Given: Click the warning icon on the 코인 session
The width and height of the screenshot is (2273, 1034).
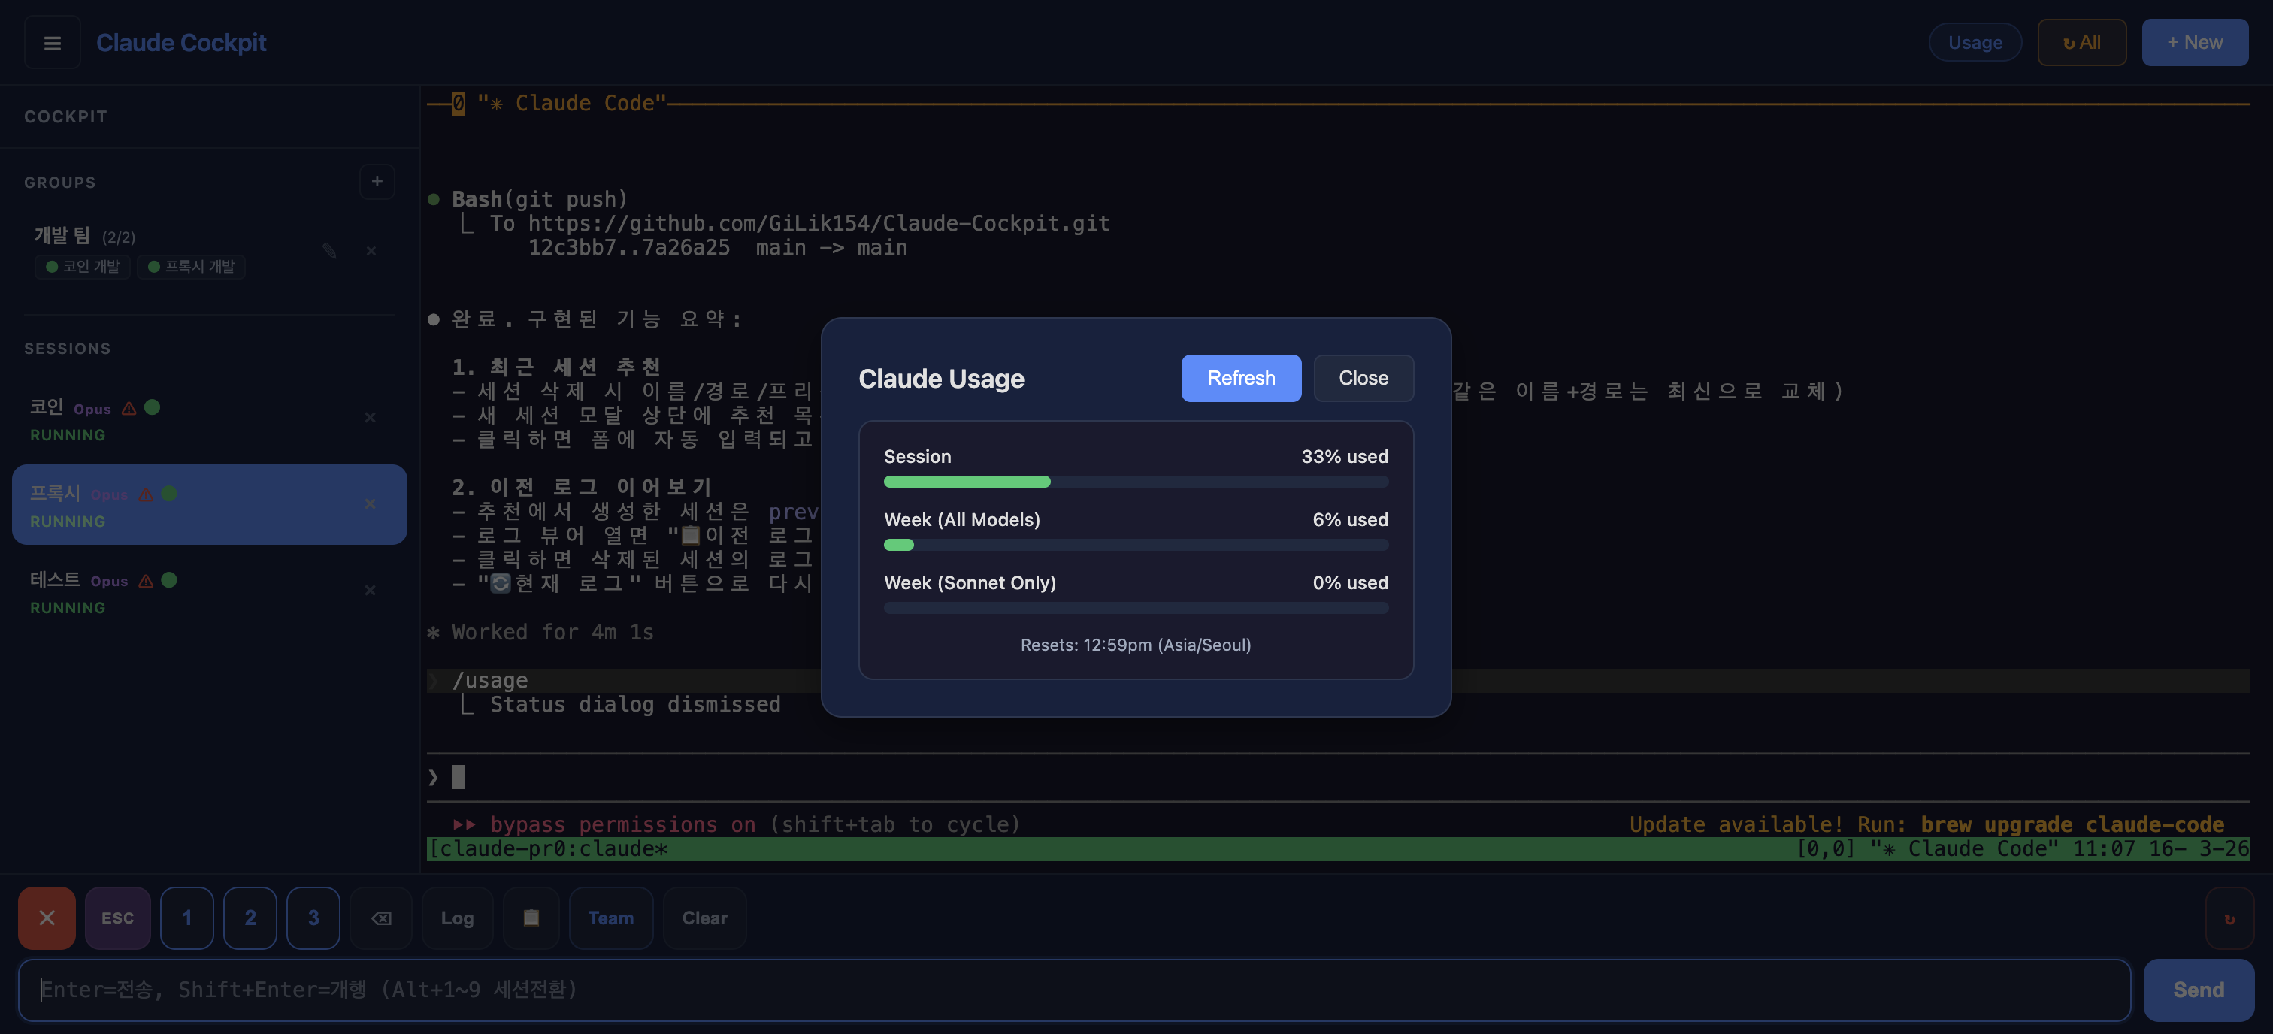Looking at the screenshot, I should point(129,409).
